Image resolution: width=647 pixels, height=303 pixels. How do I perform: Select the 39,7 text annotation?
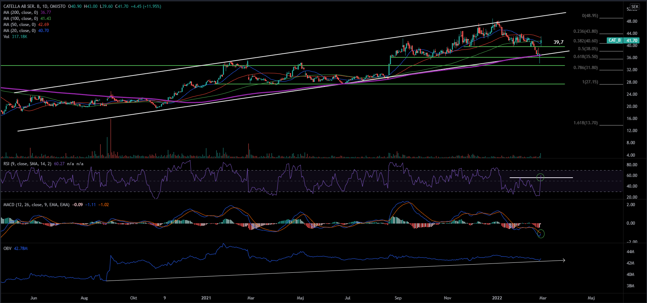(558, 42)
